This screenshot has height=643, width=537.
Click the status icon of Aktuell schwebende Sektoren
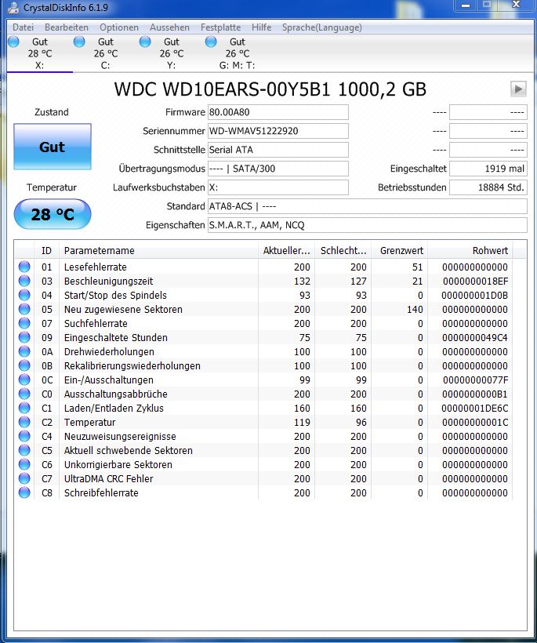(x=24, y=450)
